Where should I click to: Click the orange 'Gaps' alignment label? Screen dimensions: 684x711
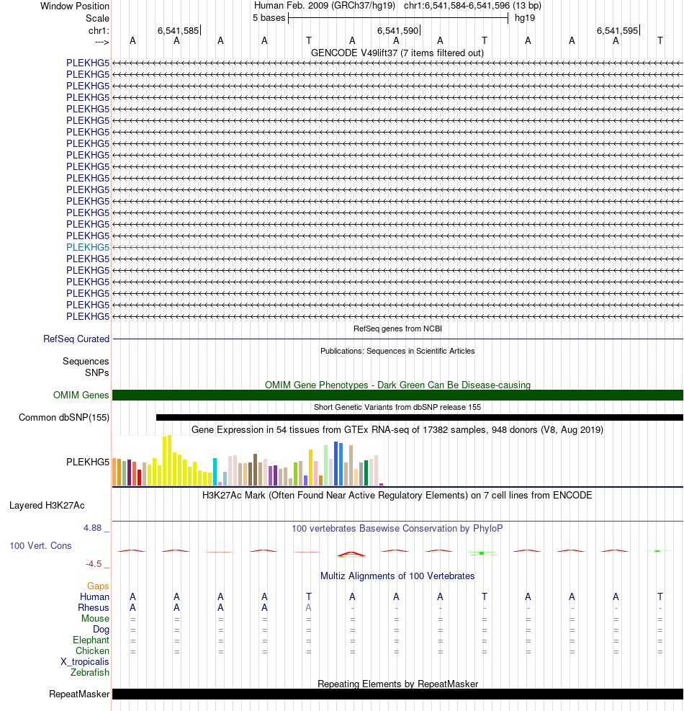coord(98,586)
